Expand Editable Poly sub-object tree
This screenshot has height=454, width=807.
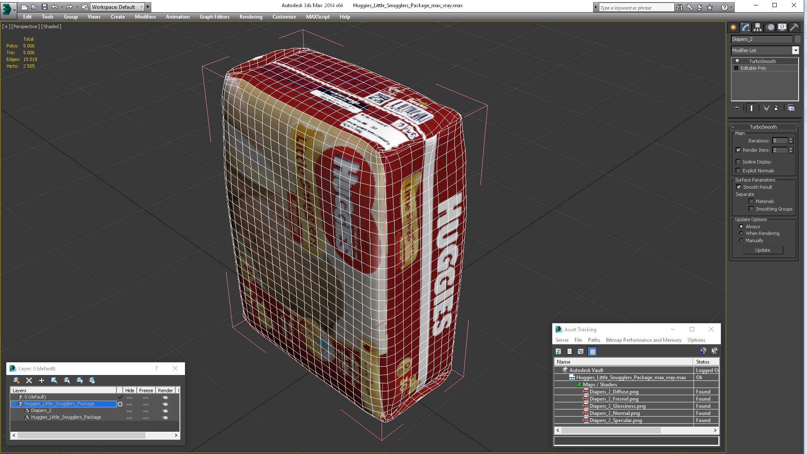pos(736,68)
